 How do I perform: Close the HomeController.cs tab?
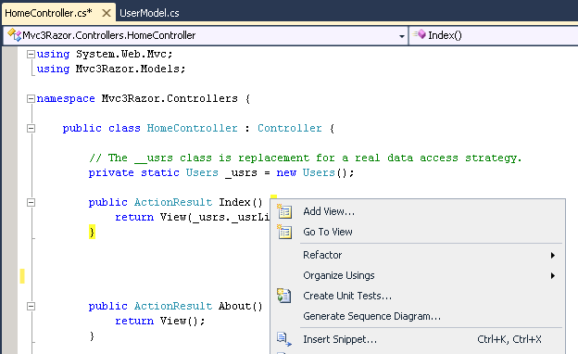pos(107,13)
